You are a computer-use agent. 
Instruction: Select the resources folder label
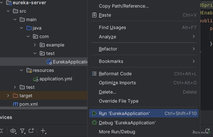(43, 70)
